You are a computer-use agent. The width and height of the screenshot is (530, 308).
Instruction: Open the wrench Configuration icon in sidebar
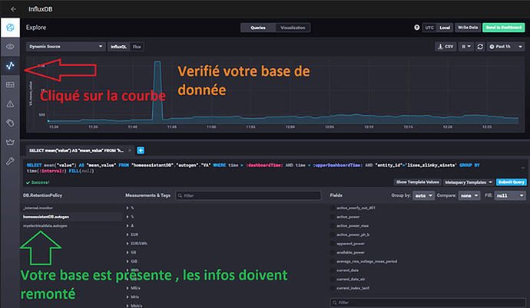tap(10, 161)
